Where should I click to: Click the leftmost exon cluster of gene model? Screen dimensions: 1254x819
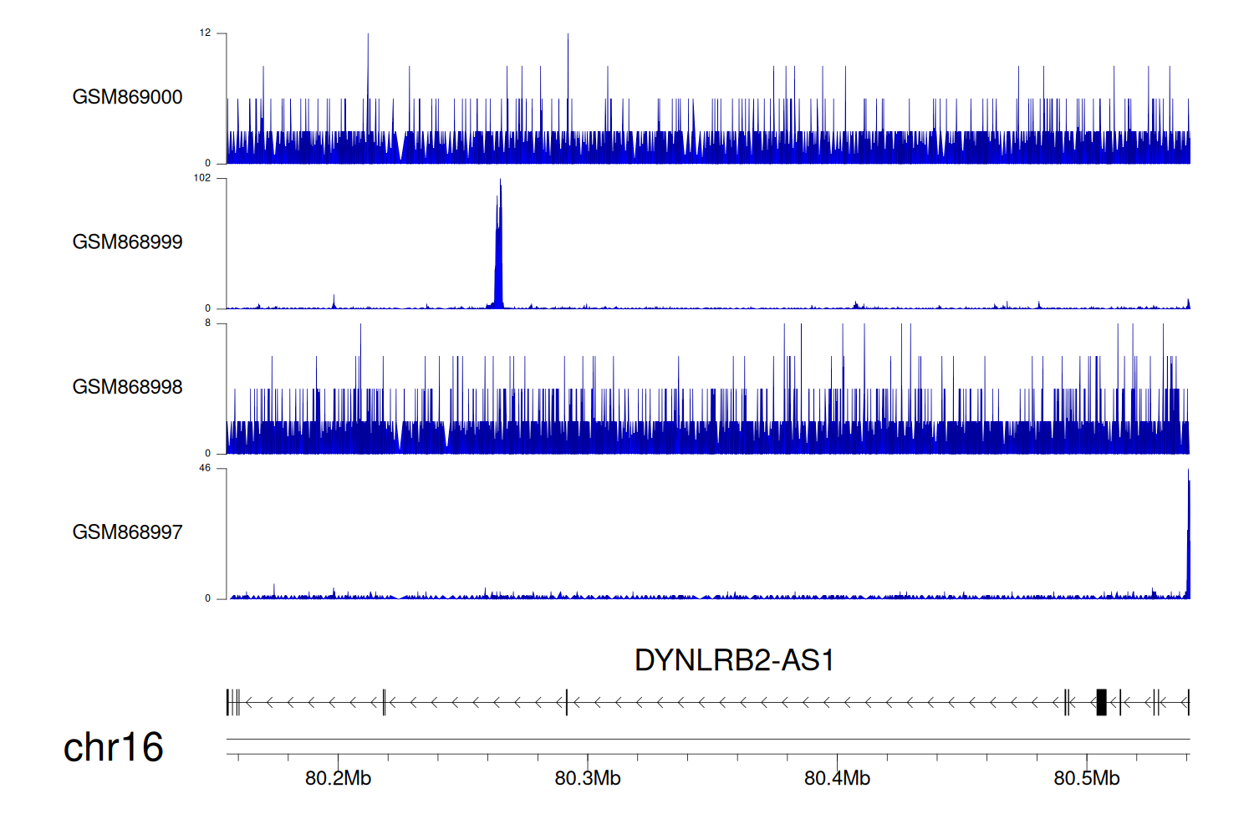233,702
